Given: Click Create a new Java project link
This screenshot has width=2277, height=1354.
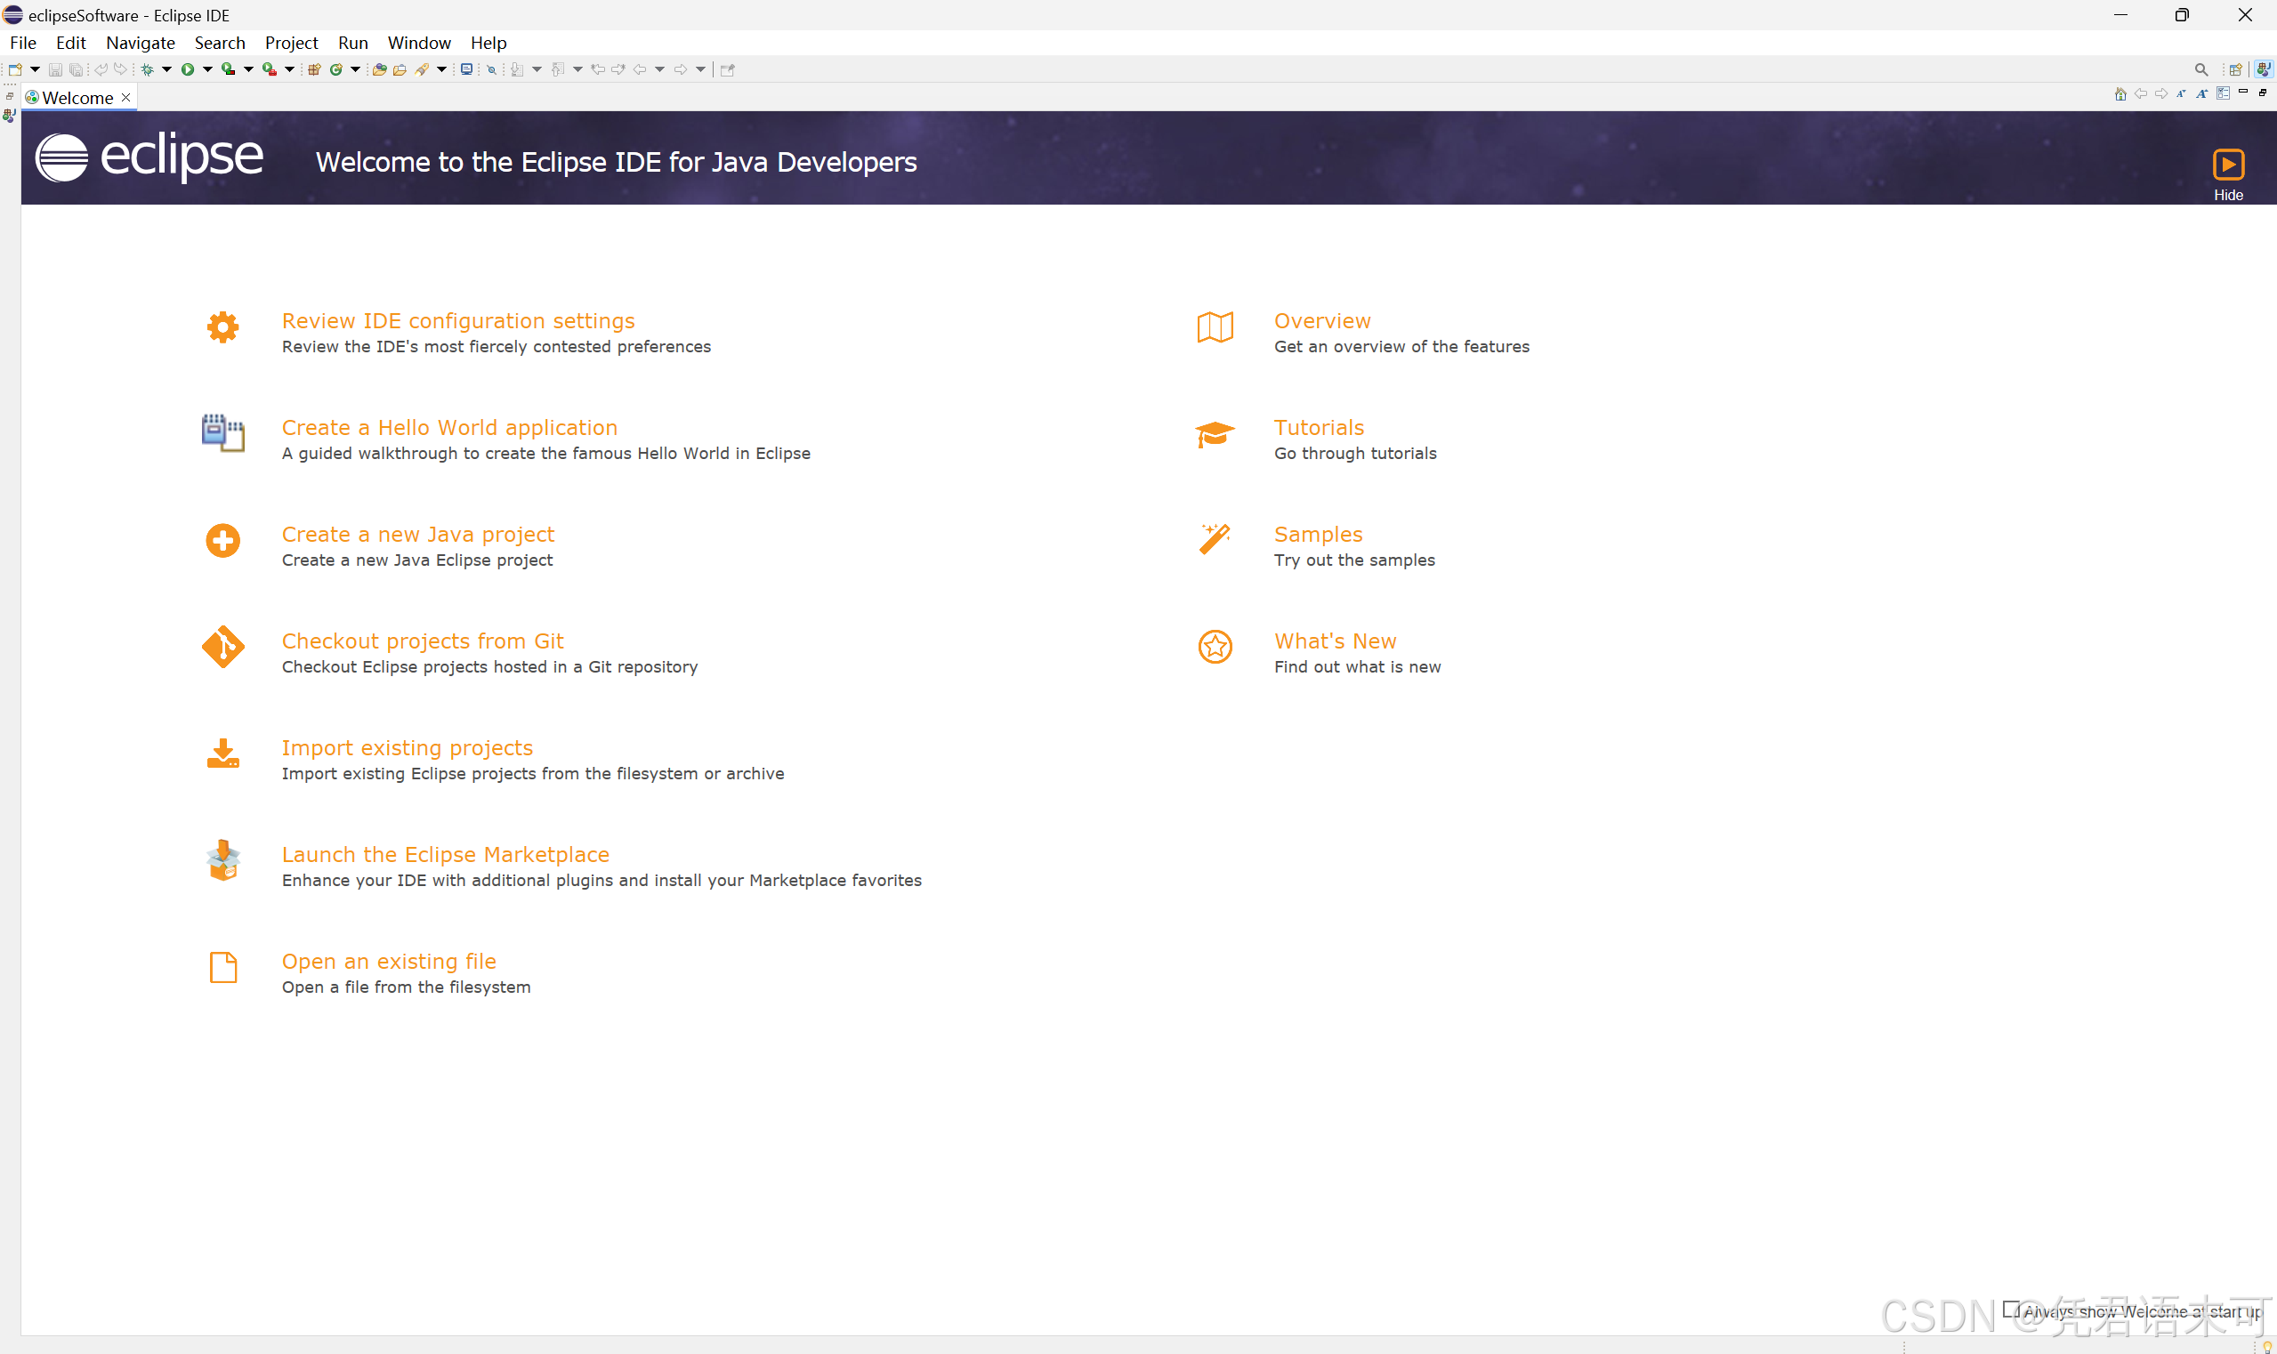Looking at the screenshot, I should pyautogui.click(x=418, y=535).
